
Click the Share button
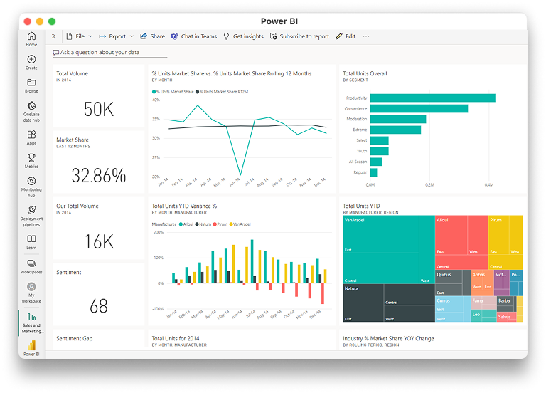pyautogui.click(x=153, y=36)
